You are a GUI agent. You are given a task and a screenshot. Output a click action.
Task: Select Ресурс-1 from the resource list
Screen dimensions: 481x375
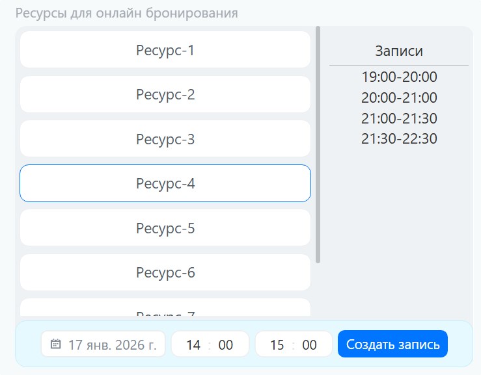165,50
